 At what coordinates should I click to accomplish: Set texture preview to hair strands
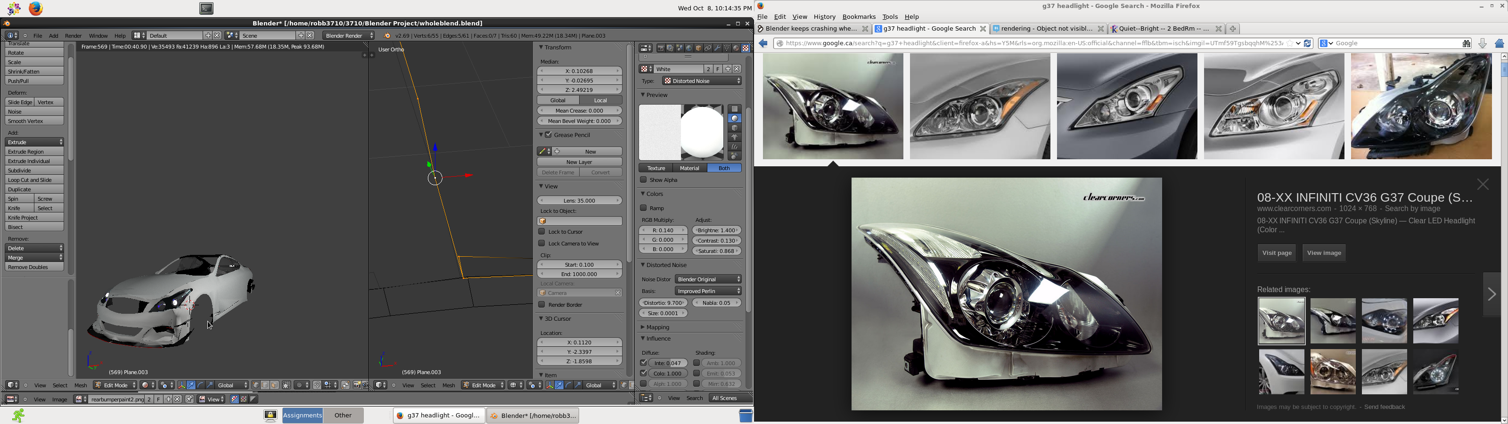tap(735, 147)
